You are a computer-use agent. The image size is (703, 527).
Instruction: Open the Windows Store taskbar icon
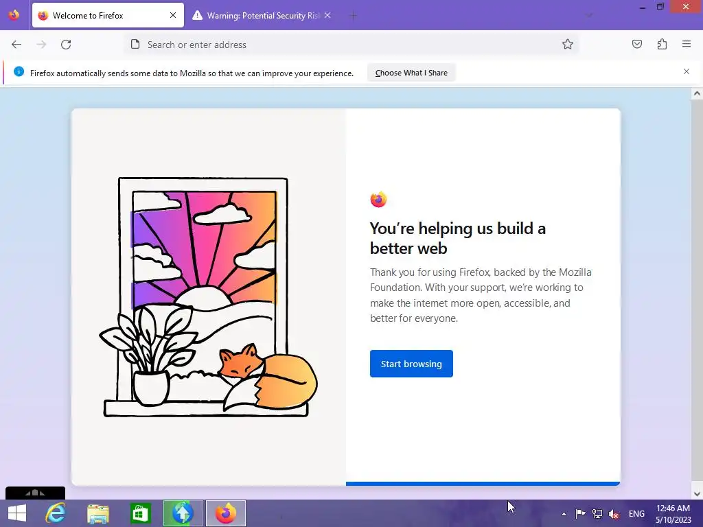[x=140, y=513]
